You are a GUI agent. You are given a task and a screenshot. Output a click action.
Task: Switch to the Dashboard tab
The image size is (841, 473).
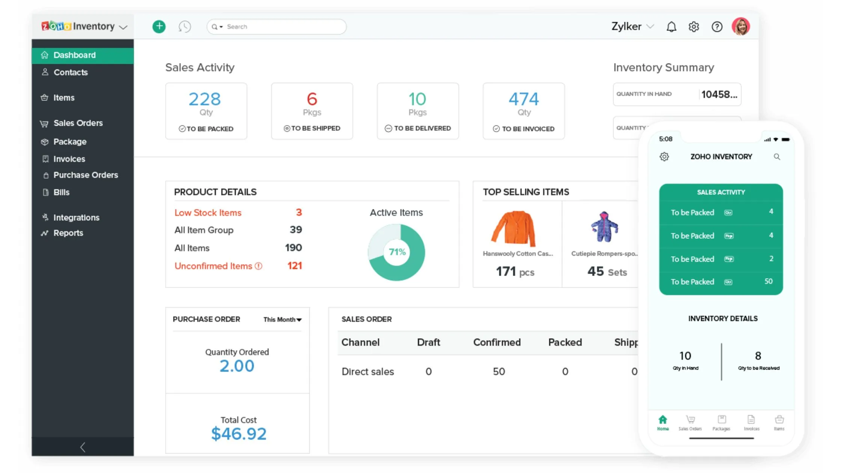[x=74, y=55]
